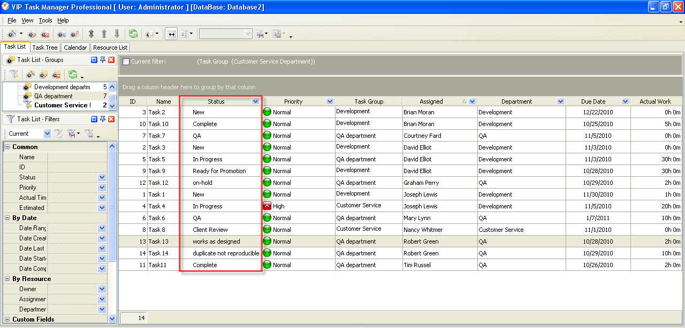685x328 pixels.
Task: Click the best fit columns toolbar button
Action: tap(171, 34)
